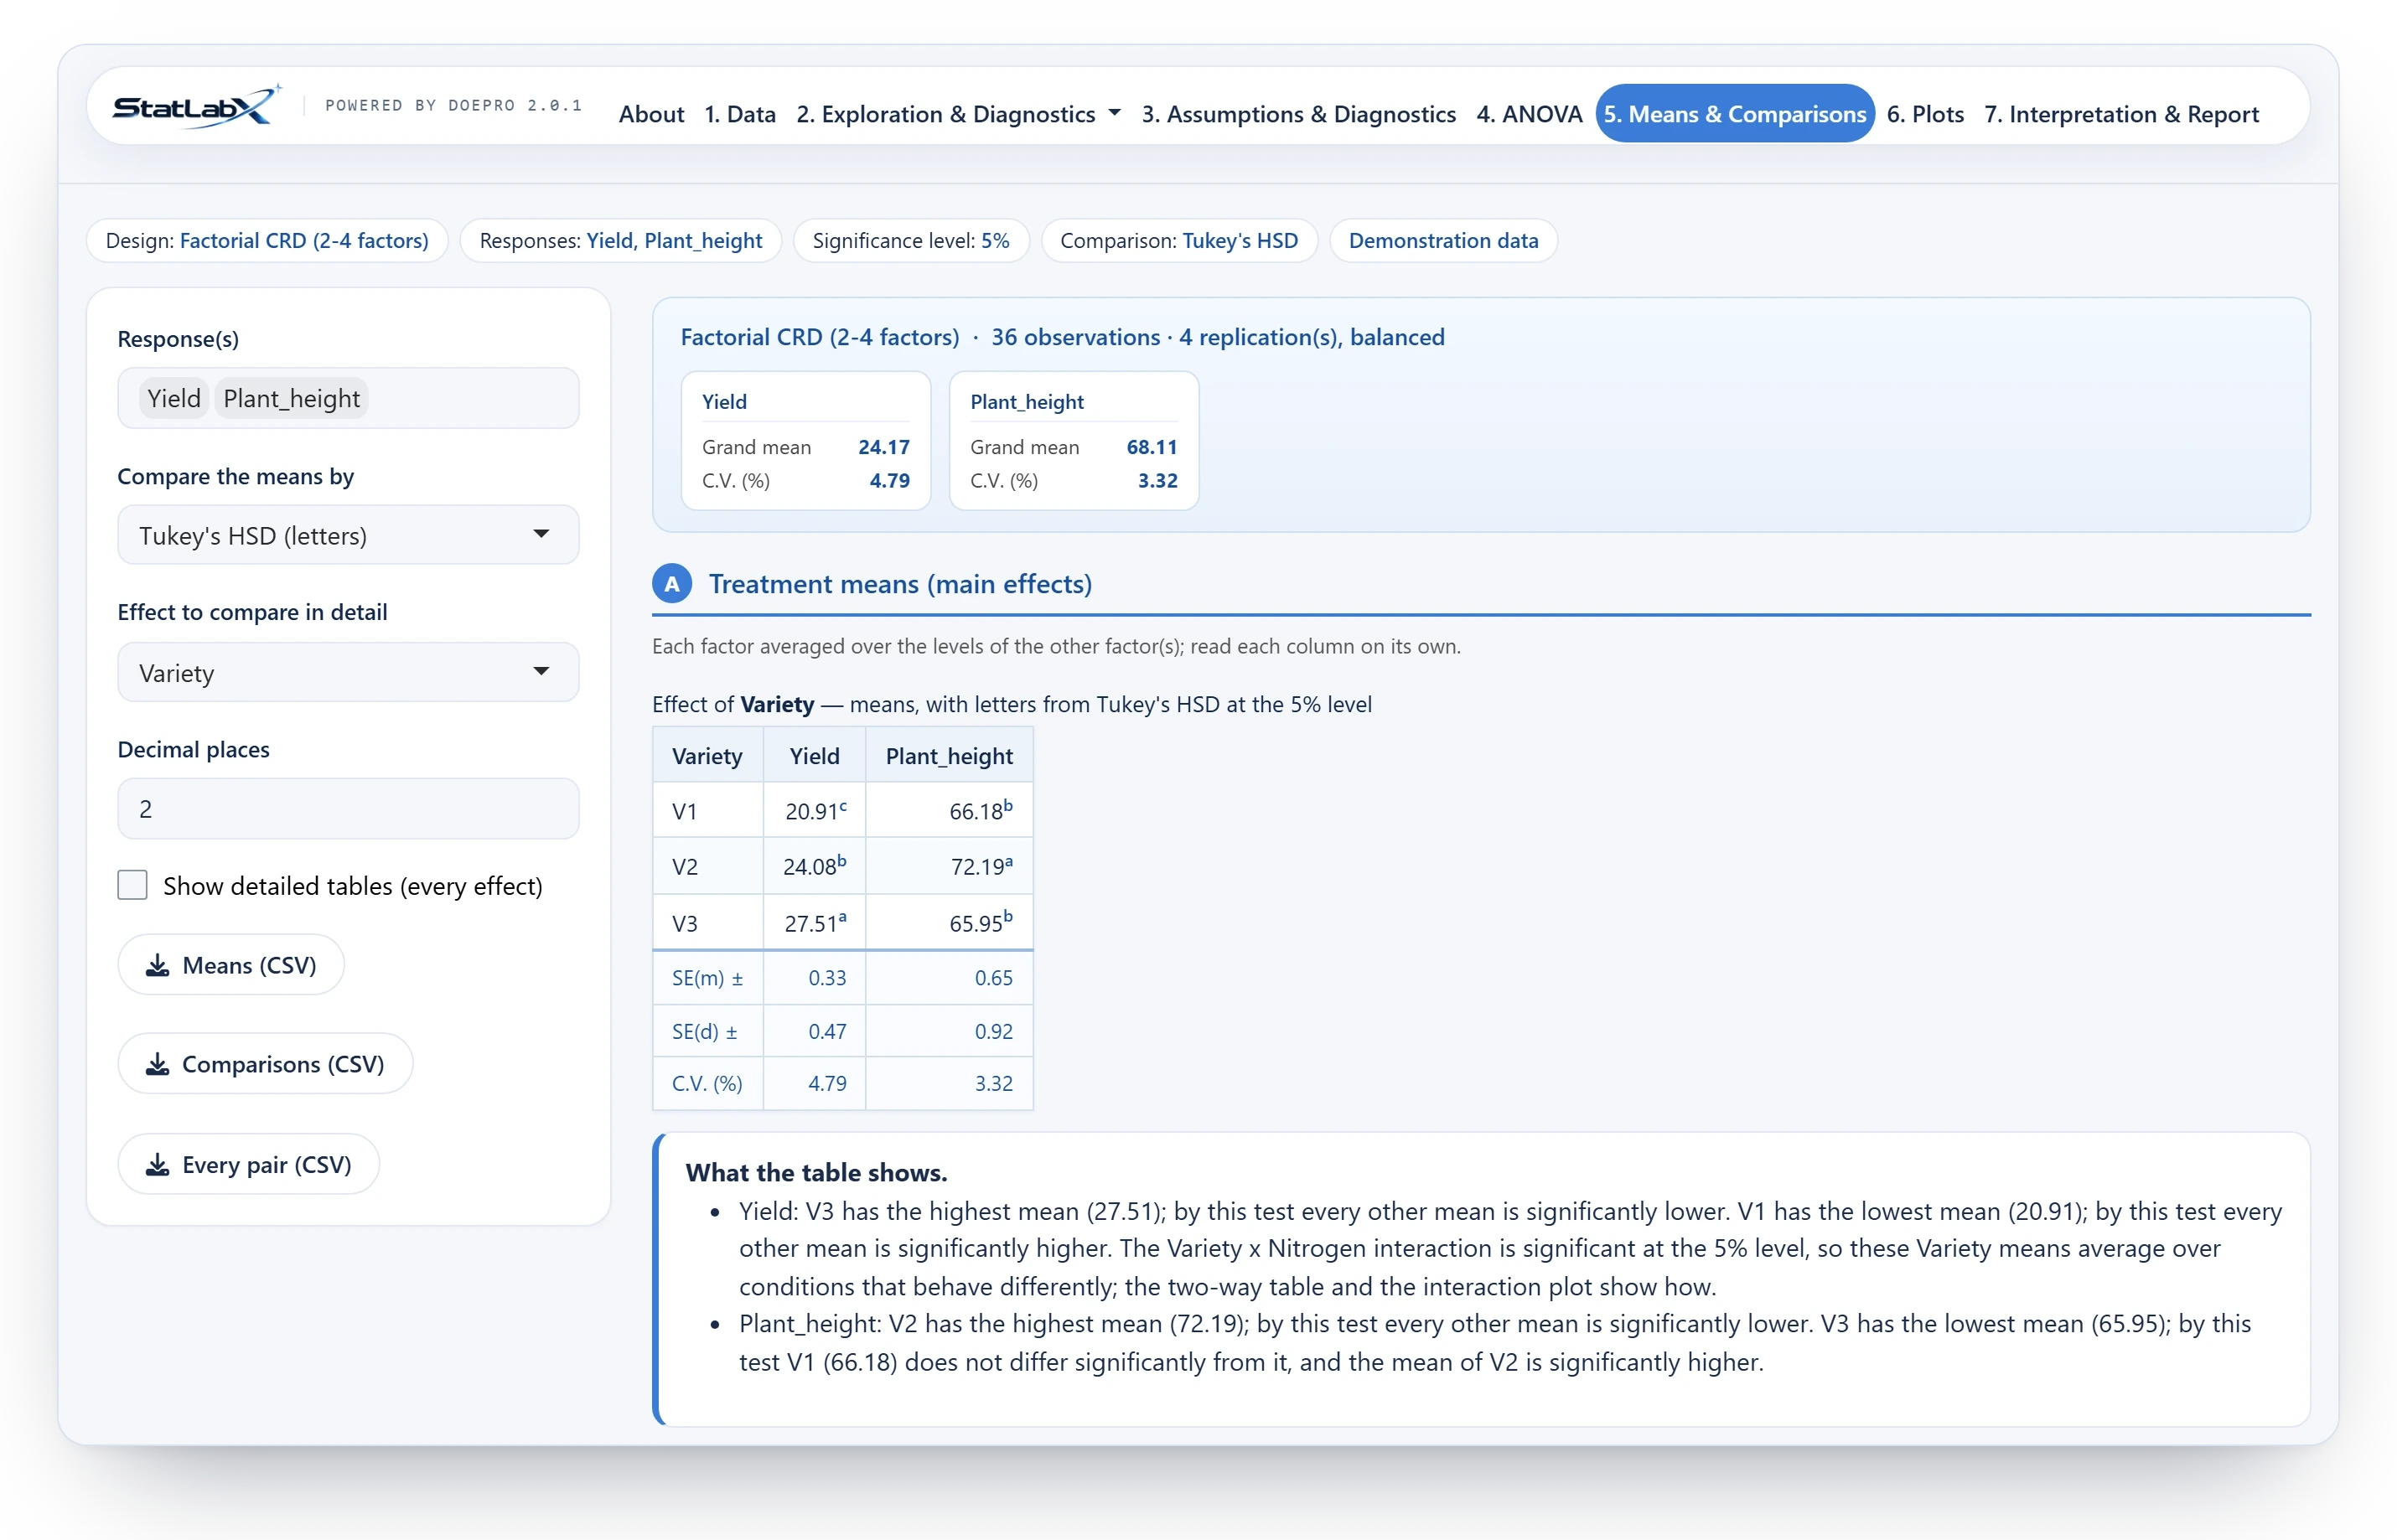
Task: Click the SE(d) ± row label
Action: click(x=704, y=1032)
